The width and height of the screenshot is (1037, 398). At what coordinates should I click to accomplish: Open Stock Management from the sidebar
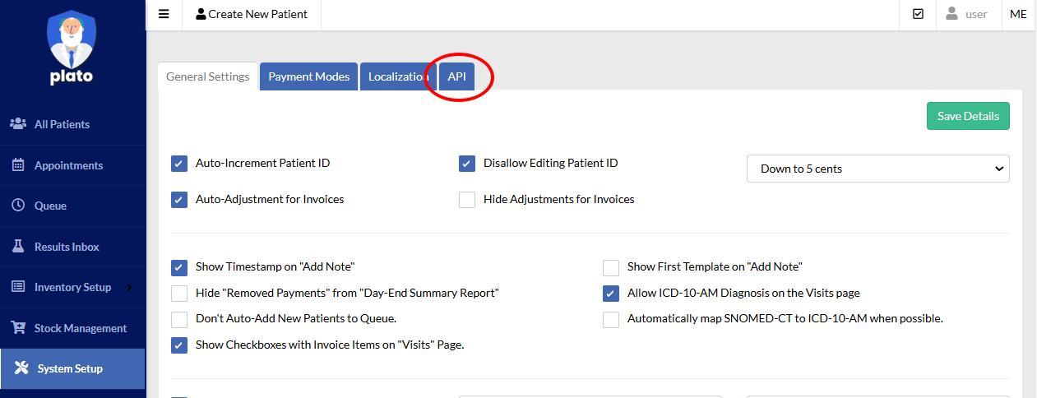72,327
